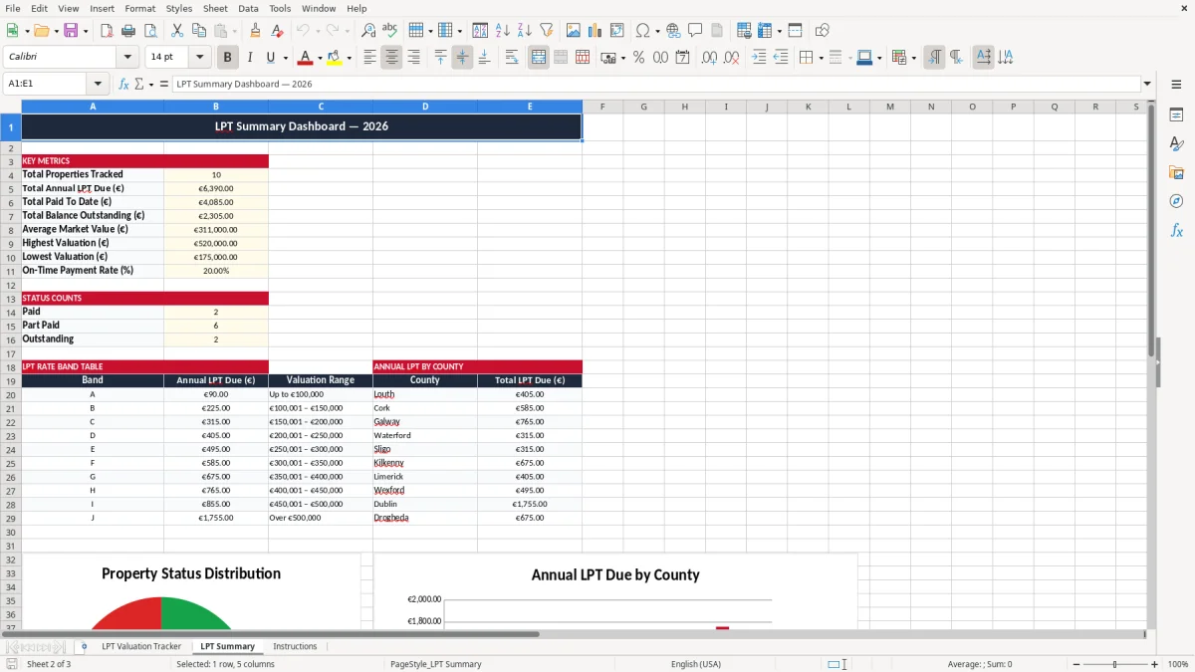
Task: Activate Clone Formatting paintbrush
Action: [255, 31]
